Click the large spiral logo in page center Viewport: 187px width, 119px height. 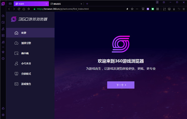(121, 44)
